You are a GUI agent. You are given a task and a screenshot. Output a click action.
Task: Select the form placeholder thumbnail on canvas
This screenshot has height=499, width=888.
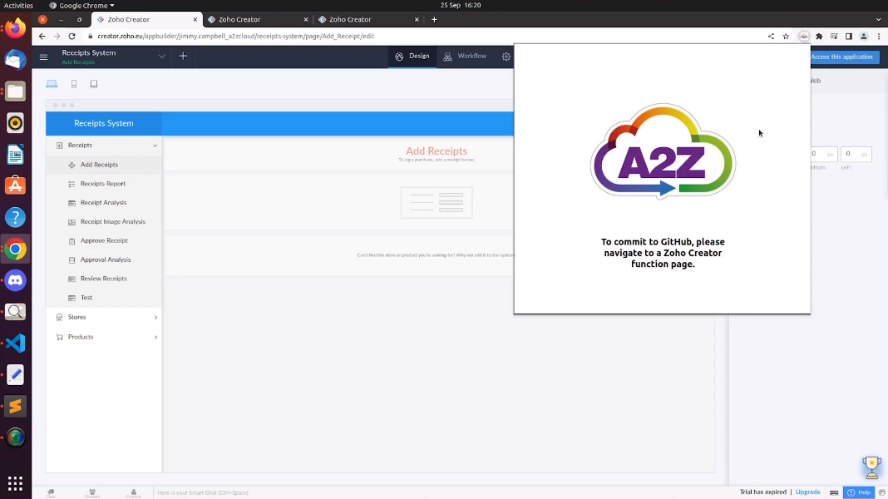click(437, 203)
